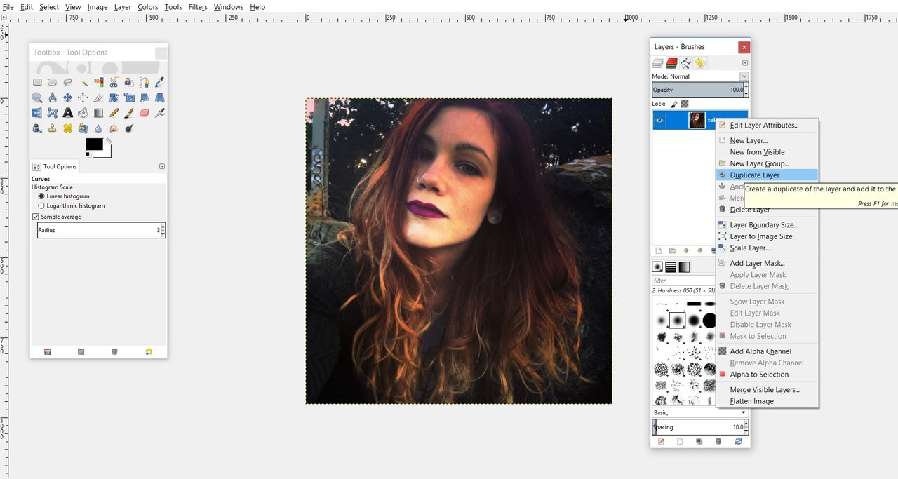Expand the Basic brush category dropdown

tap(744, 412)
